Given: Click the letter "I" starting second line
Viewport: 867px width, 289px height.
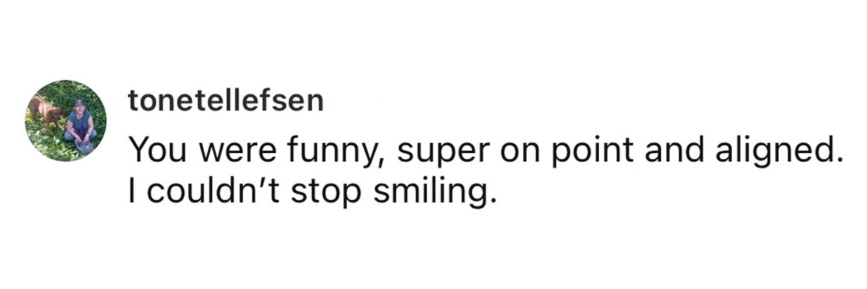Looking at the screenshot, I should pos(134,192).
